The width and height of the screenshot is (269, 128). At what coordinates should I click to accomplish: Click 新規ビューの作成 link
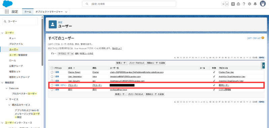[87, 54]
